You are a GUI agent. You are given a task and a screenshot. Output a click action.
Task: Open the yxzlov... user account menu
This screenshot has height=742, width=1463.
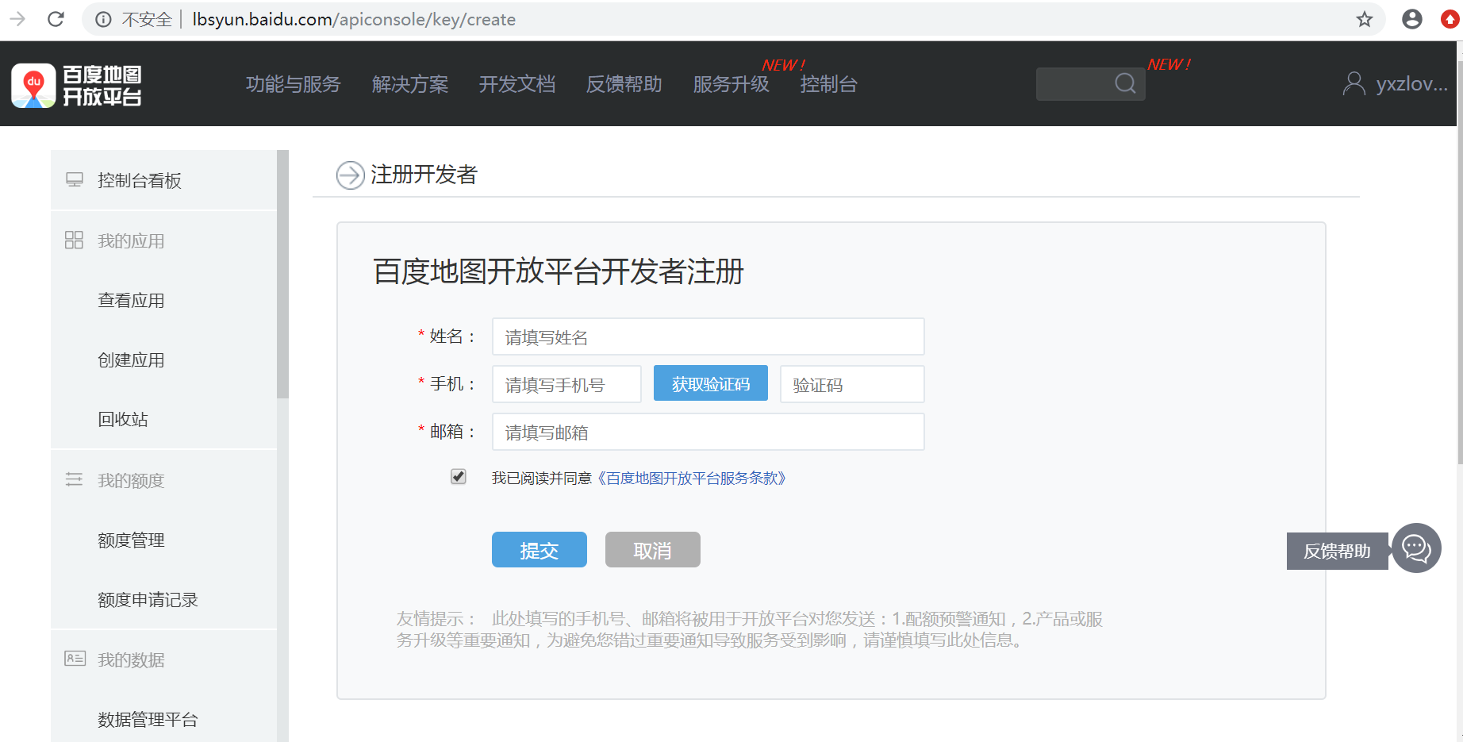coord(1411,84)
